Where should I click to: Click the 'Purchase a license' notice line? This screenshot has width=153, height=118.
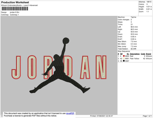(x=30, y=116)
